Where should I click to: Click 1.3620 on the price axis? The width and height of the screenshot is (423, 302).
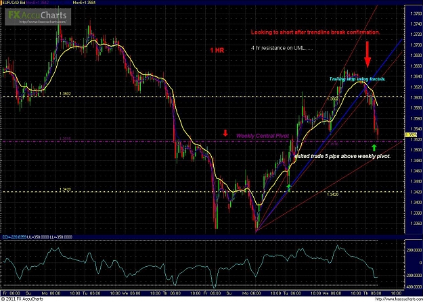[x=416, y=87]
